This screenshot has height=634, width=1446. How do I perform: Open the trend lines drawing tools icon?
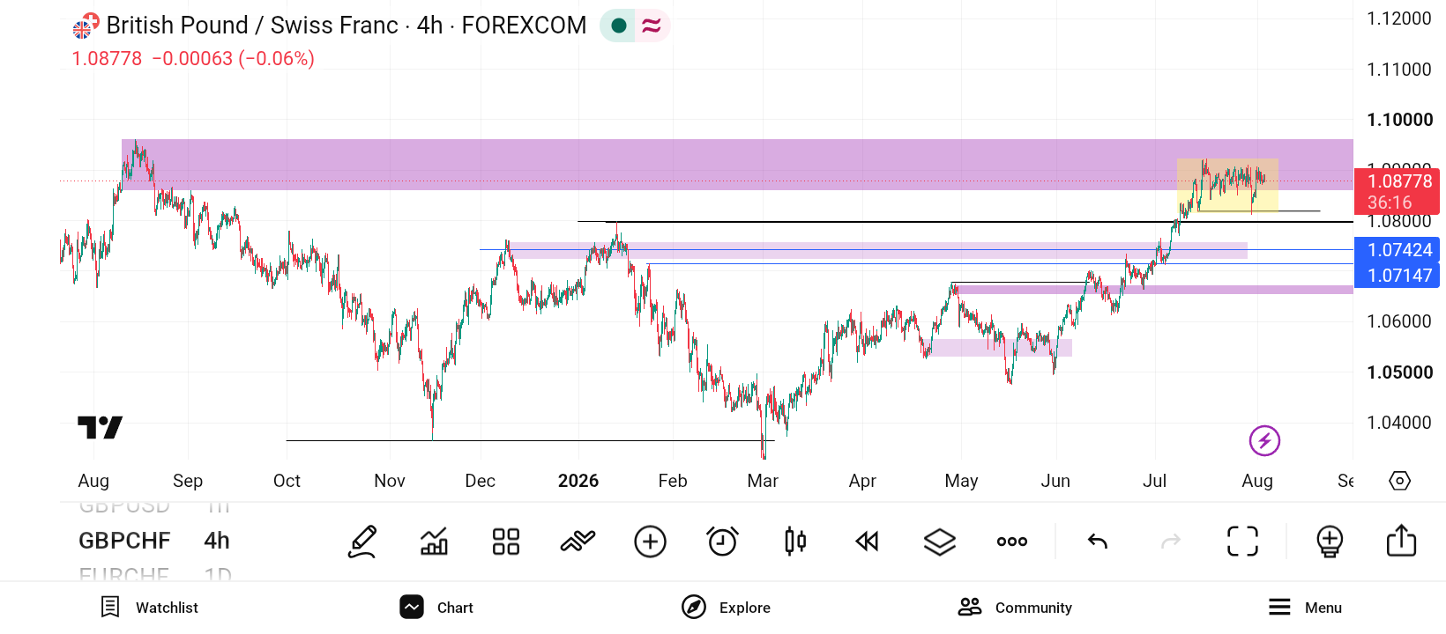click(x=578, y=542)
